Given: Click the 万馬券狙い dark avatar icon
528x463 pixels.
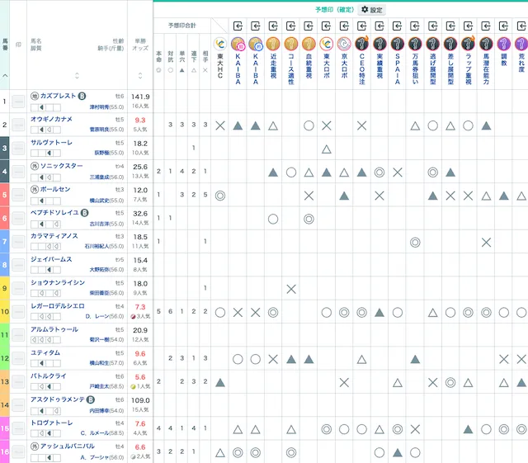Looking at the screenshot, I should click(415, 44).
